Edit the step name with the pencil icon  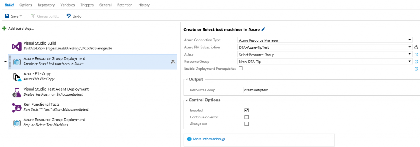click(x=263, y=29)
